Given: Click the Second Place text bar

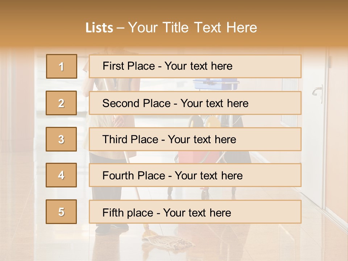Looking at the screenshot, I should click(195, 103).
